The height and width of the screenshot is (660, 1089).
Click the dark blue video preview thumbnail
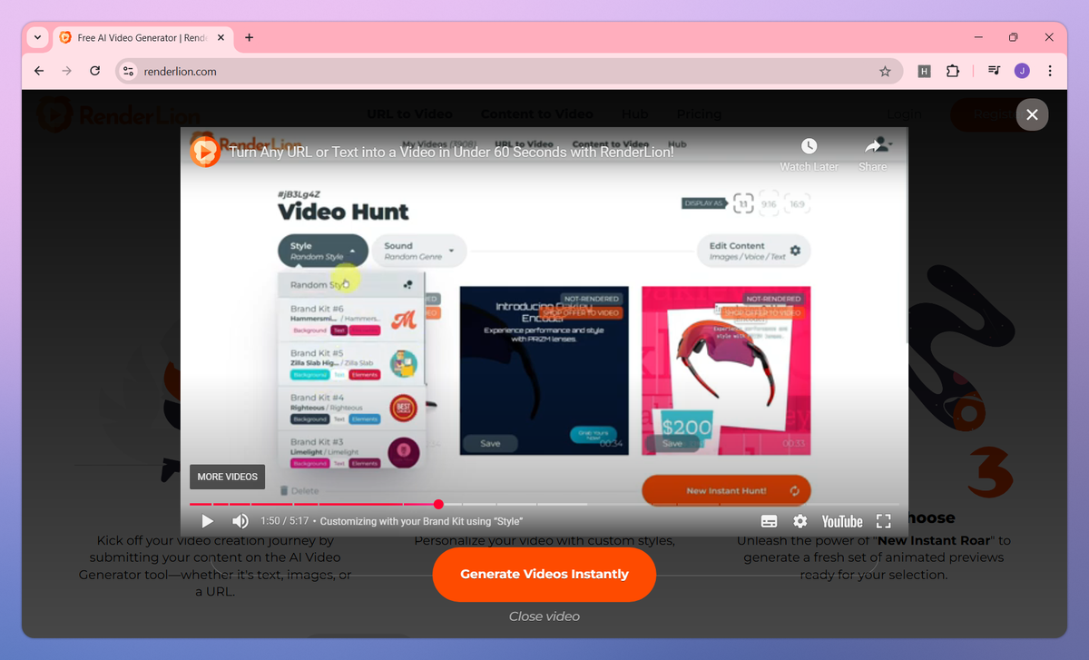(544, 370)
